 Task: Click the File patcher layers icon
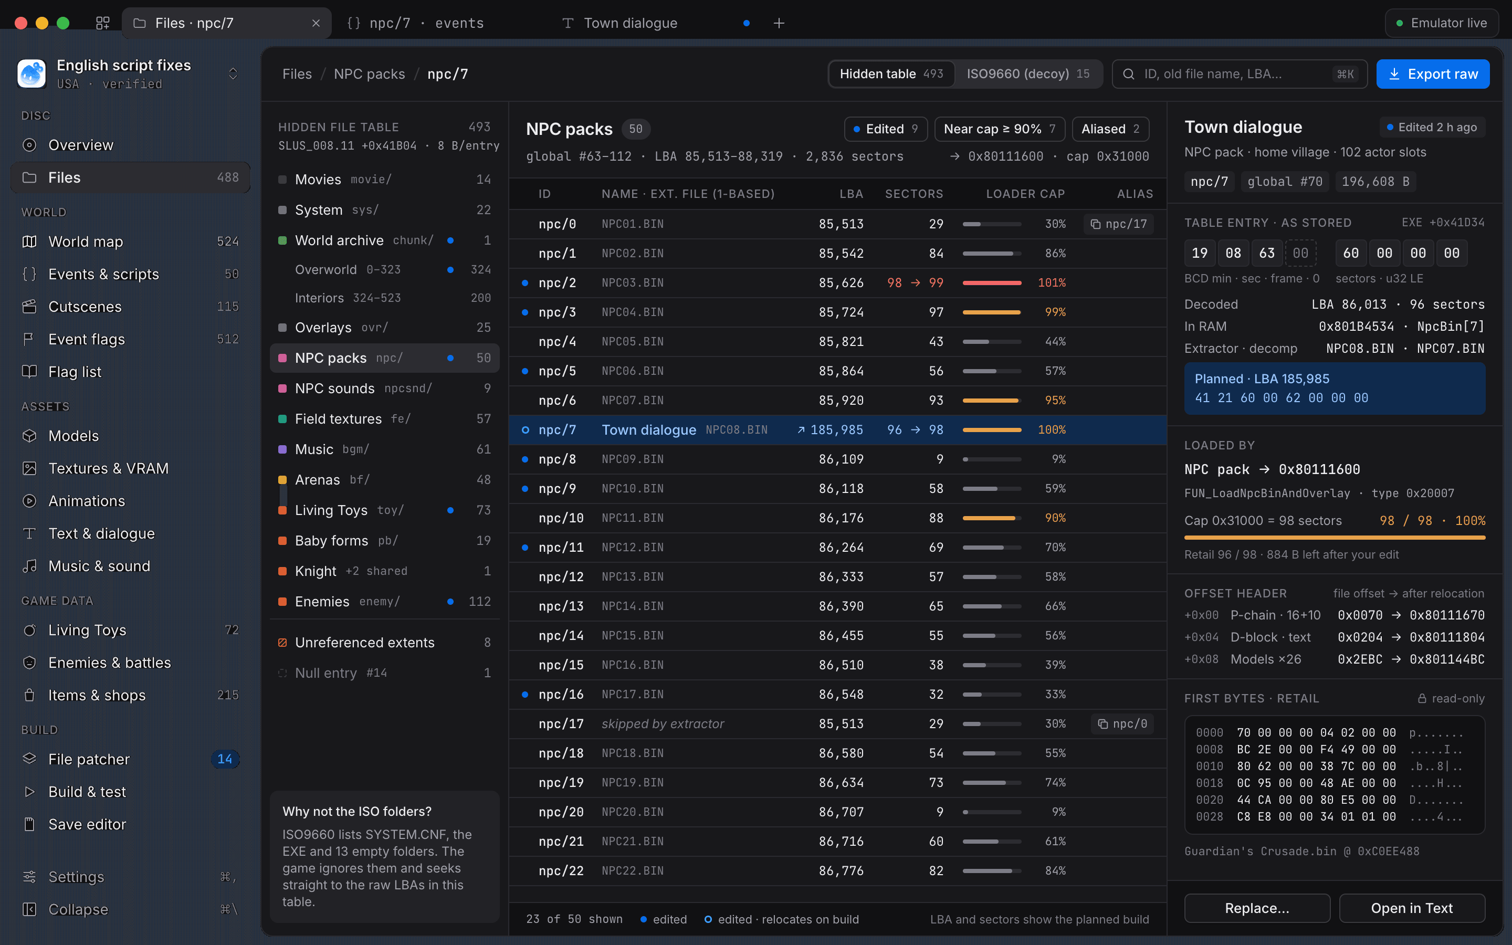coord(29,759)
